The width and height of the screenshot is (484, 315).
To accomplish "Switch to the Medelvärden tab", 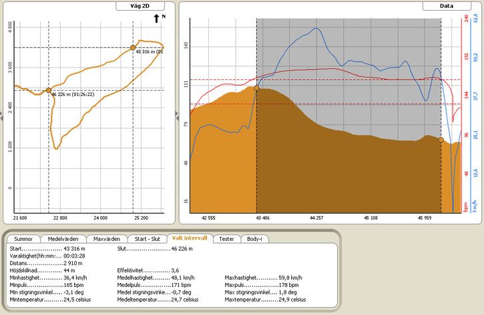I will pyautogui.click(x=63, y=239).
